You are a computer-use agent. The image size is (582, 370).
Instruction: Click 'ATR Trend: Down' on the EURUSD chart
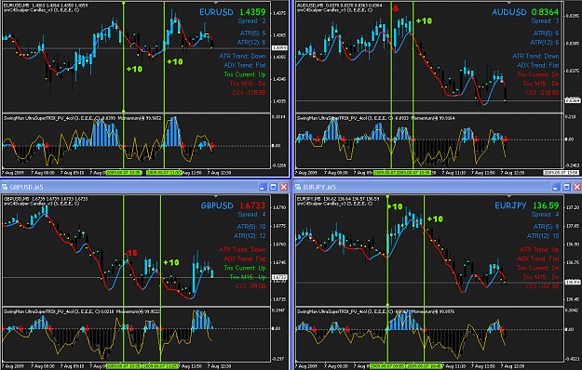click(242, 57)
